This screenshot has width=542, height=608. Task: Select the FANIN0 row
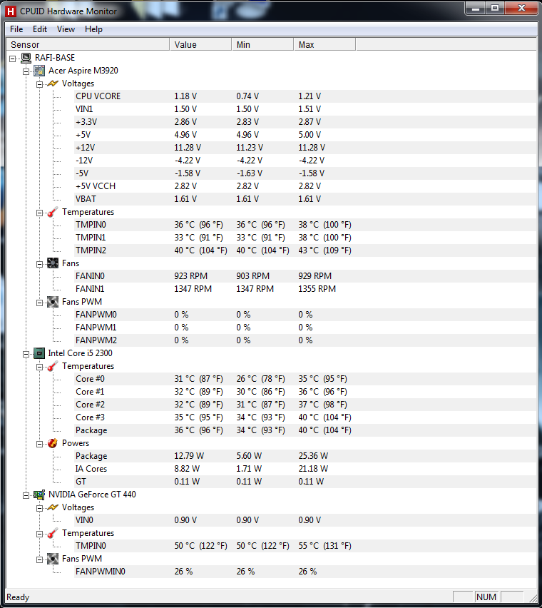point(305,276)
